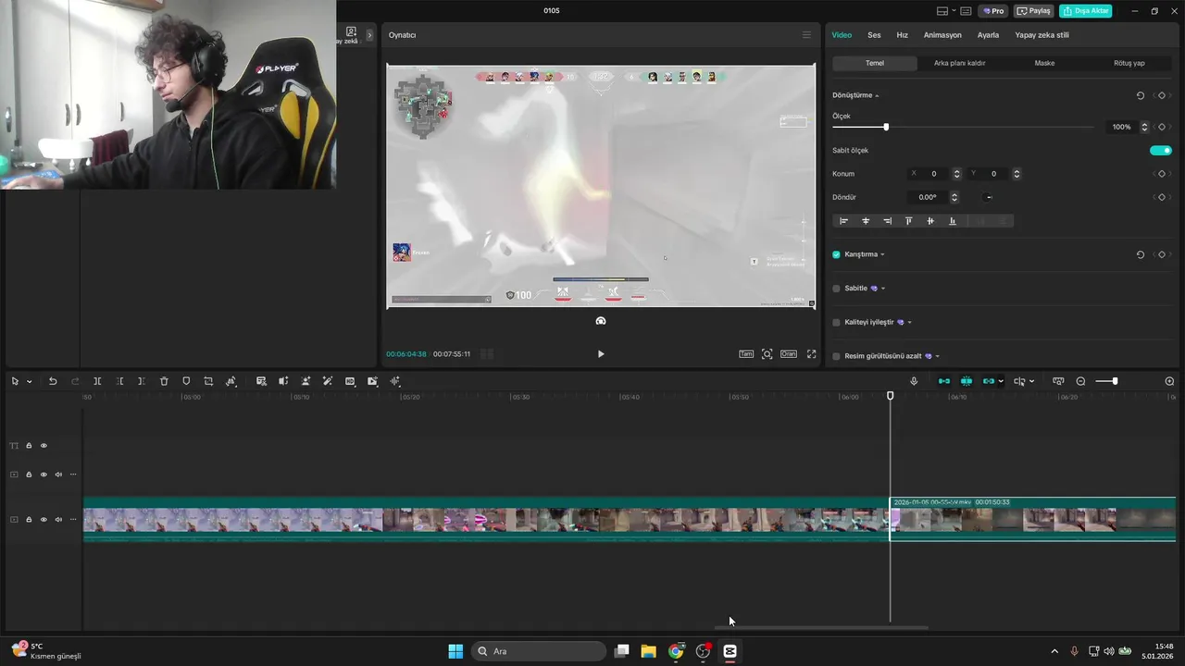1185x666 pixels.
Task: Click the Pro upgrade button
Action: (994, 11)
